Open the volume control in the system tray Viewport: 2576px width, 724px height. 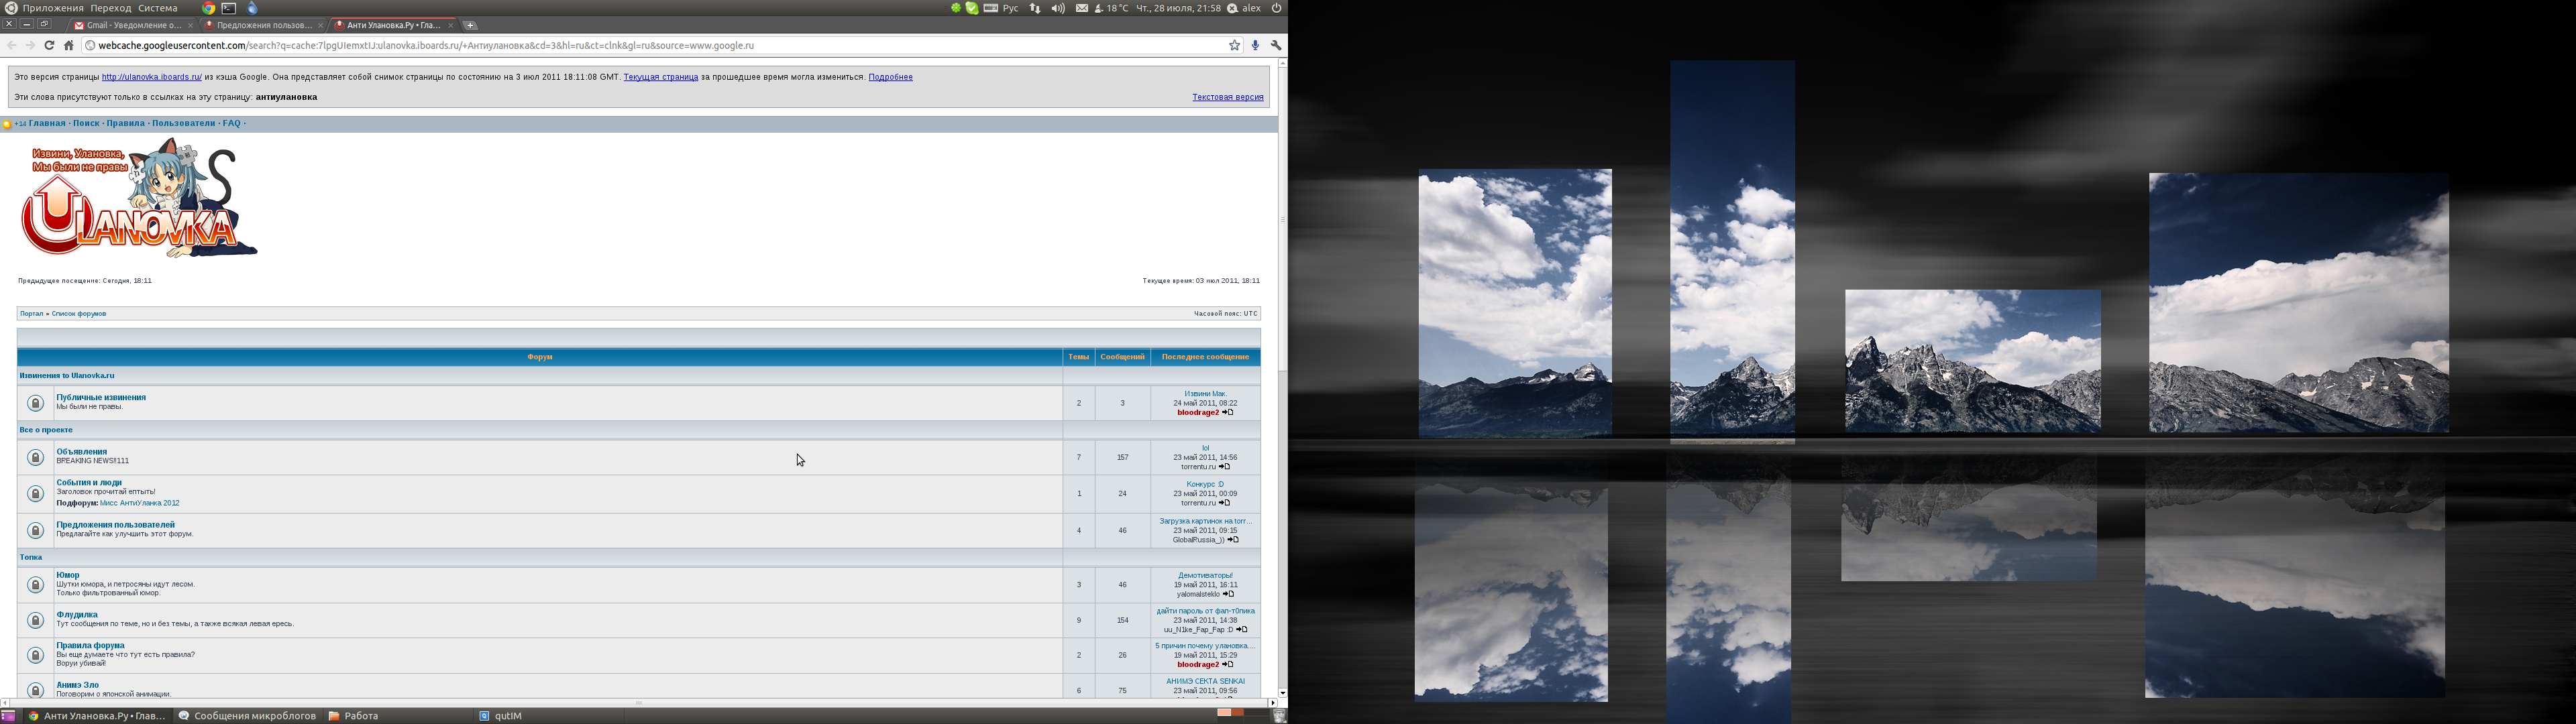1058,8
